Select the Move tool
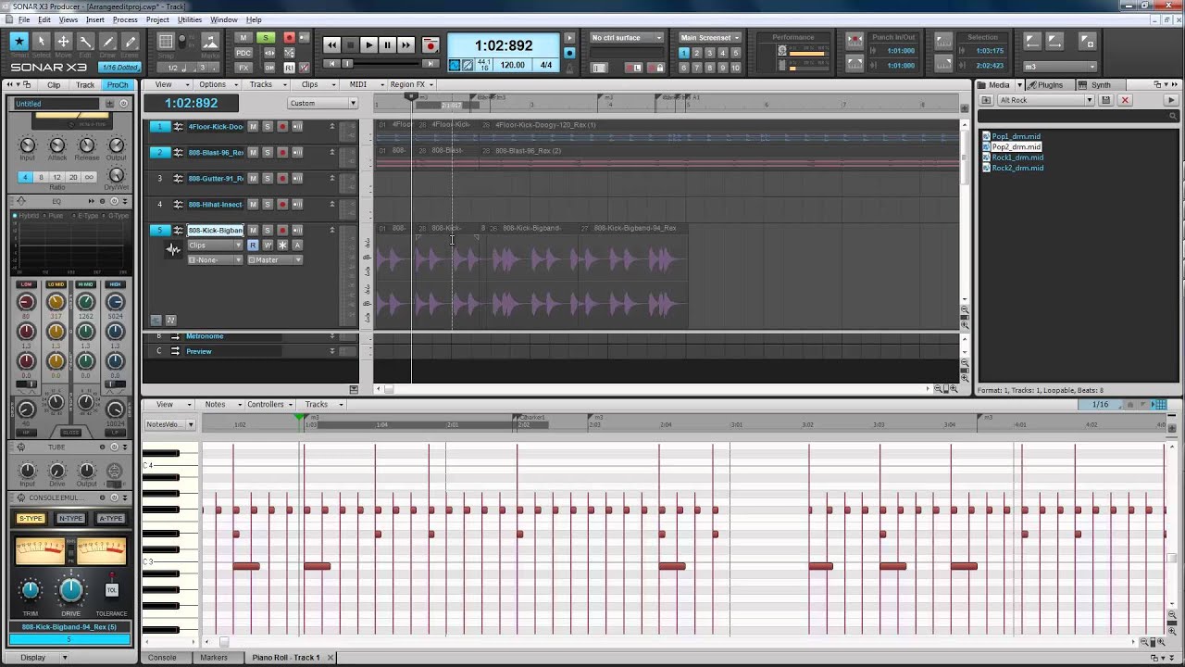Viewport: 1185px width, 667px height. (63, 42)
